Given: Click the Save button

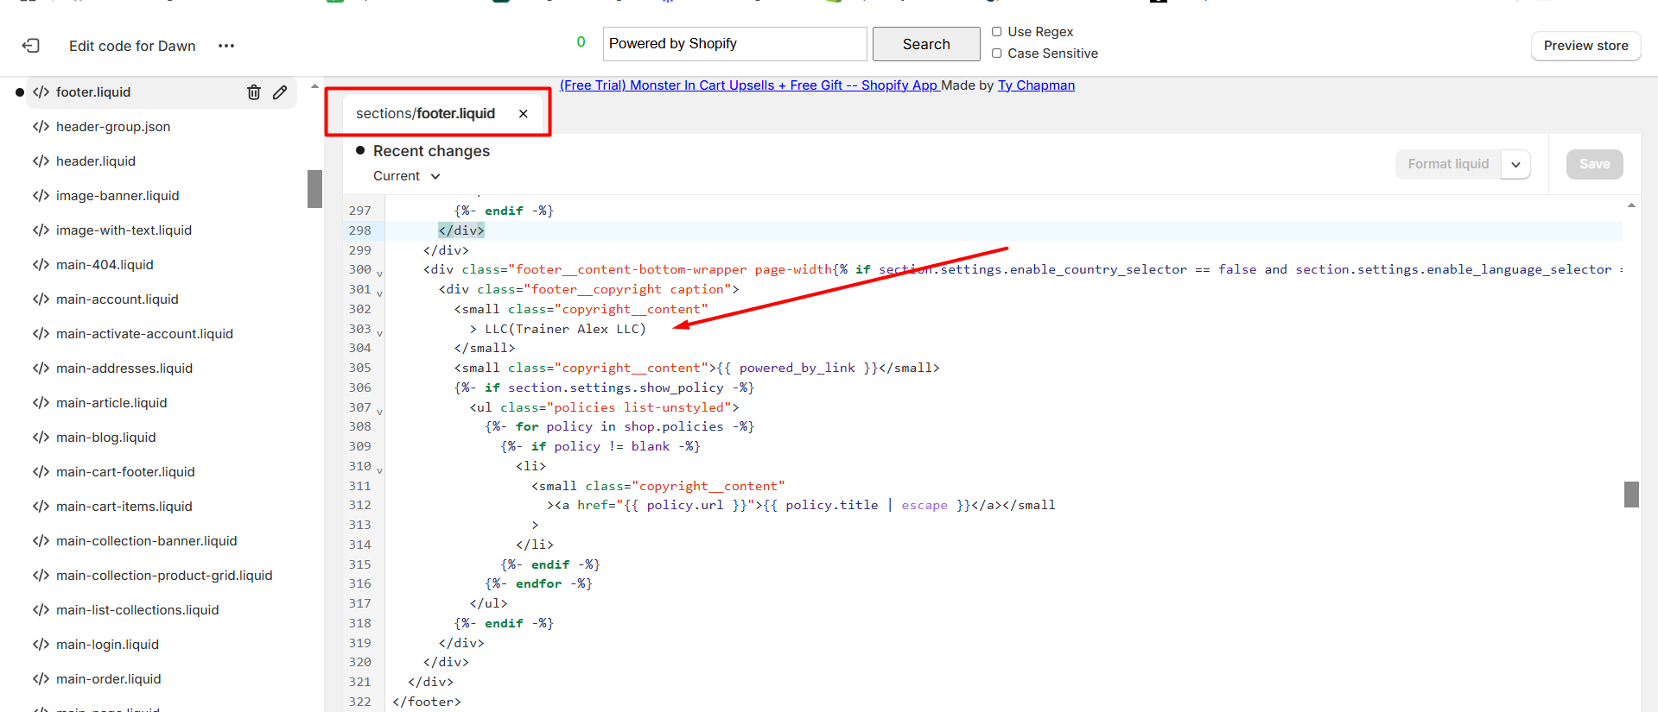Looking at the screenshot, I should 1594,164.
